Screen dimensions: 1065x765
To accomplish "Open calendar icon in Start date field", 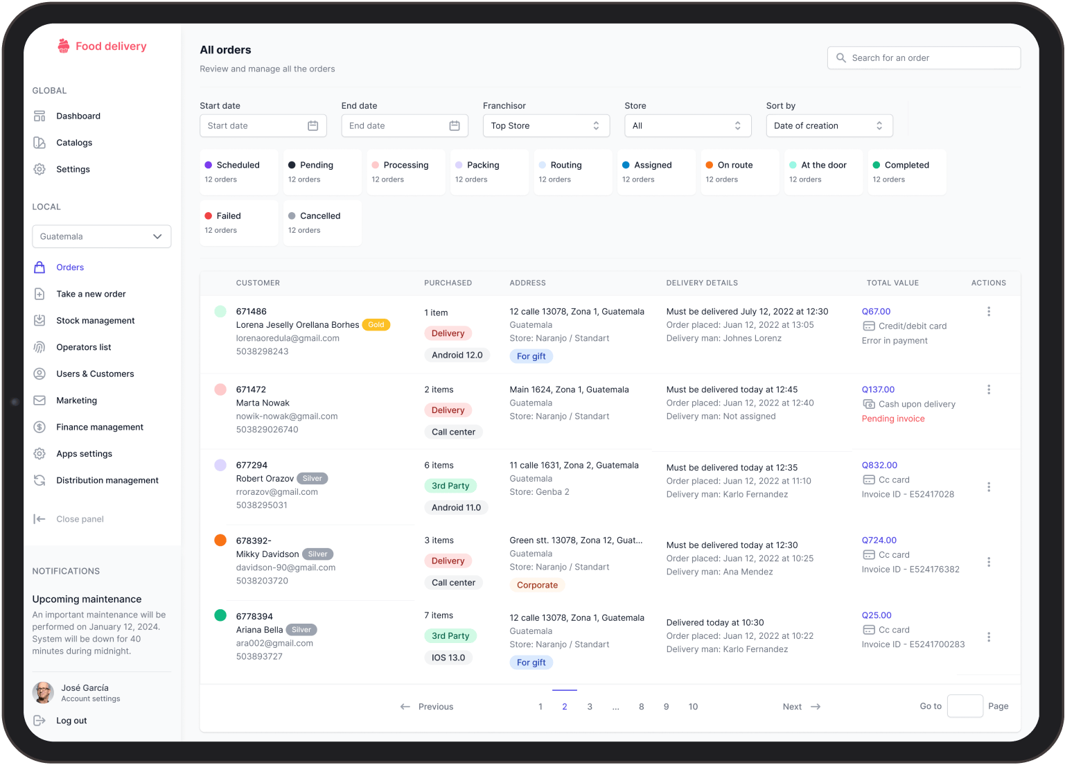I will click(x=313, y=125).
